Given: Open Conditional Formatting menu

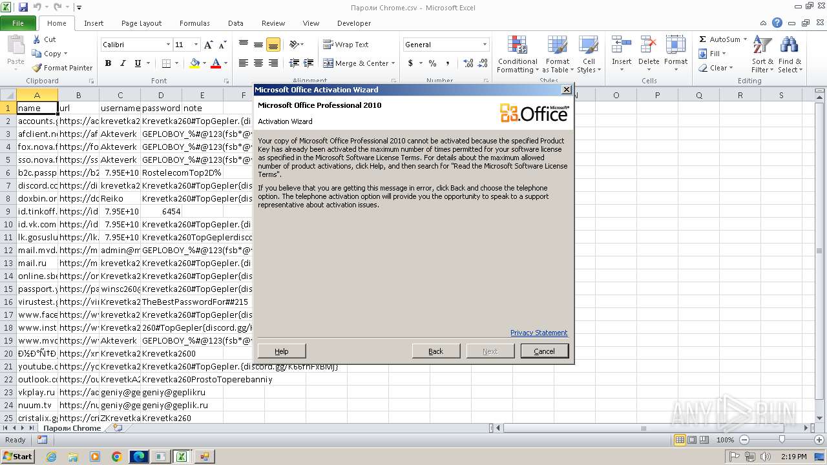Looking at the screenshot, I should pos(518,55).
